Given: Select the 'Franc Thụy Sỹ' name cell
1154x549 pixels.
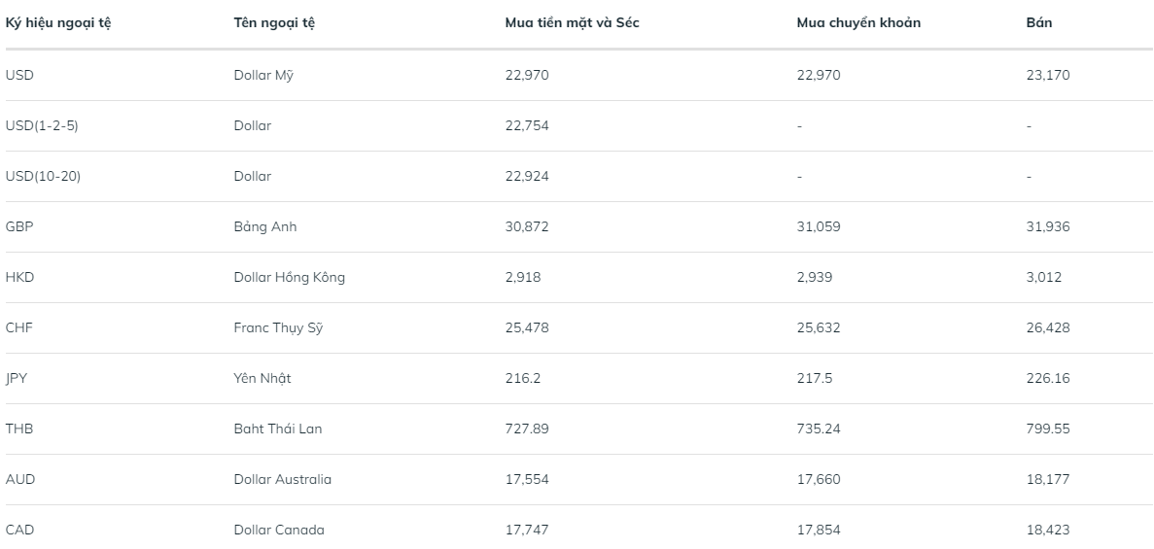Looking at the screenshot, I should pyautogui.click(x=278, y=327).
